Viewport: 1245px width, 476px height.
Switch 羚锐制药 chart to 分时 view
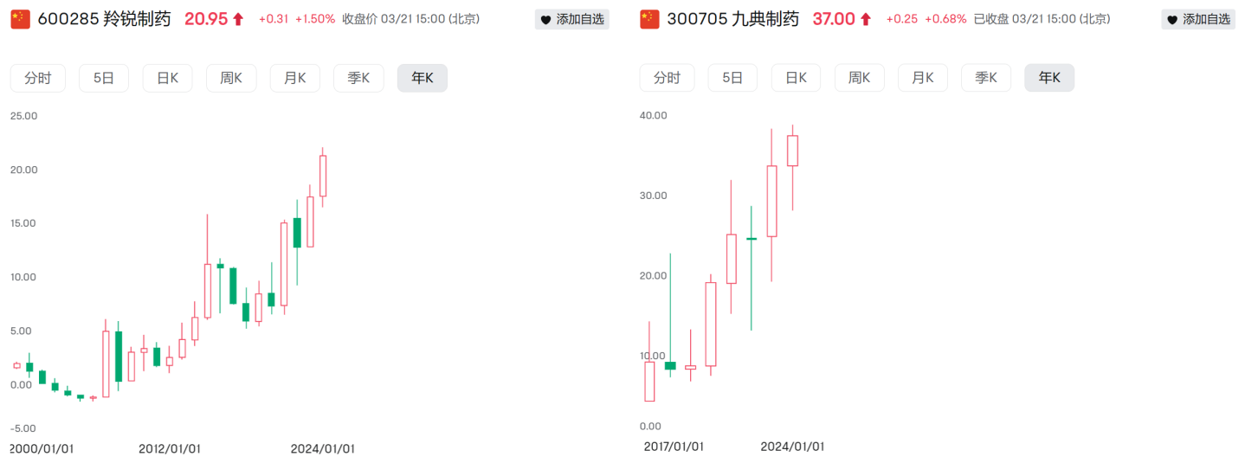point(38,78)
